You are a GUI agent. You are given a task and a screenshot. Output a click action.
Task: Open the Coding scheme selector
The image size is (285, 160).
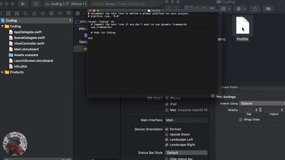pyautogui.click(x=54, y=4)
